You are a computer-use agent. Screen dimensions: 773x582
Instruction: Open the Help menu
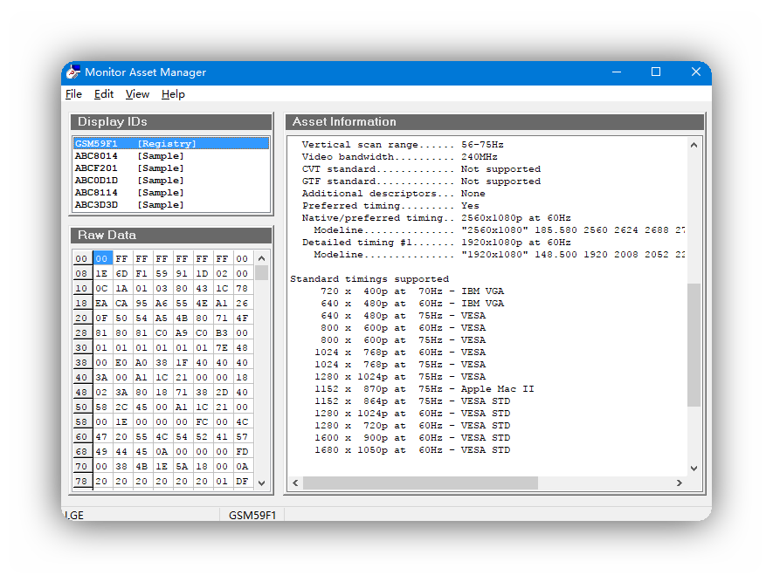[x=173, y=94]
